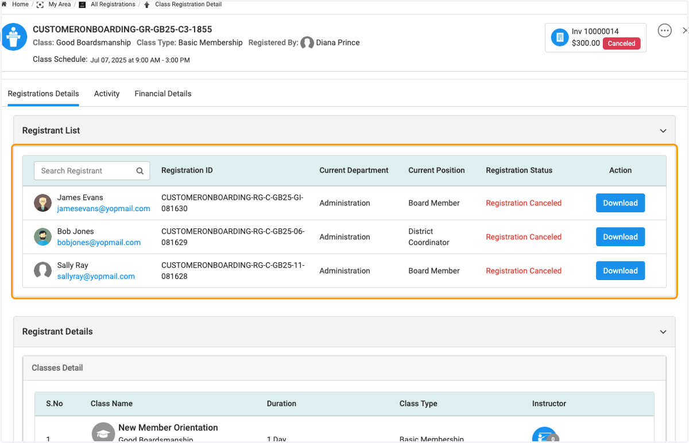The image size is (689, 443).
Task: Click the All Registrations breadcrumb icon
Action: (x=82, y=4)
